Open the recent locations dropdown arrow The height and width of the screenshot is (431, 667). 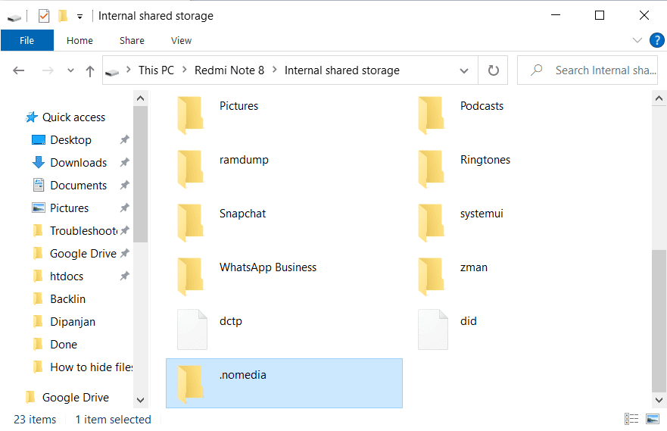click(70, 70)
